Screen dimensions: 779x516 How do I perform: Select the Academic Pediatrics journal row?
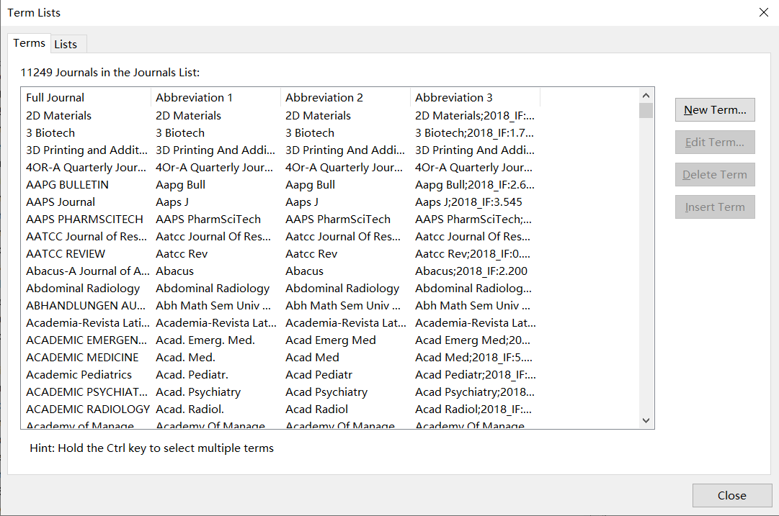[x=79, y=375]
